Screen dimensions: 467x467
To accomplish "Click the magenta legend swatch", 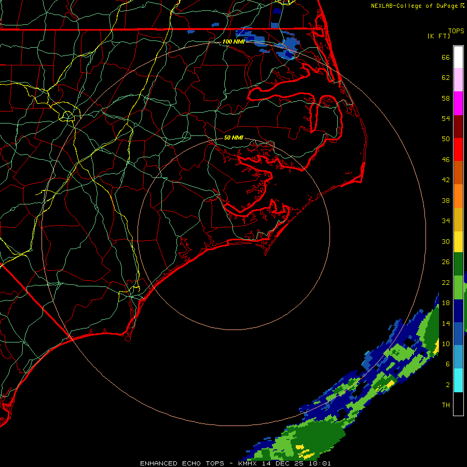I will coord(458,103).
